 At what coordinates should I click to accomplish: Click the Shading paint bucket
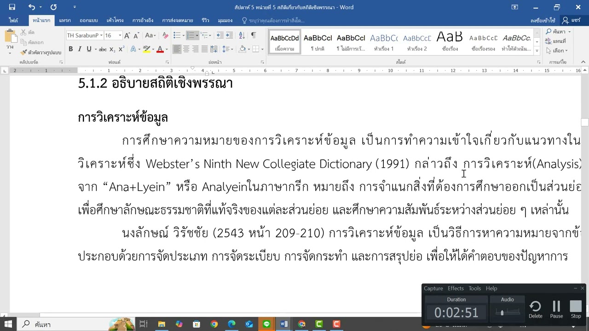tap(243, 49)
